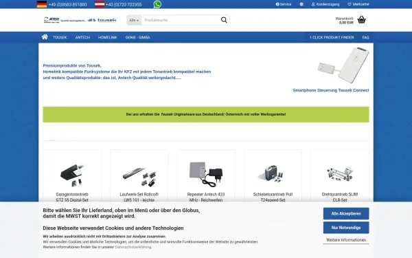Open GENIE - SIMBA navigation menu
This screenshot has height=258, width=412.
coord(138,37)
